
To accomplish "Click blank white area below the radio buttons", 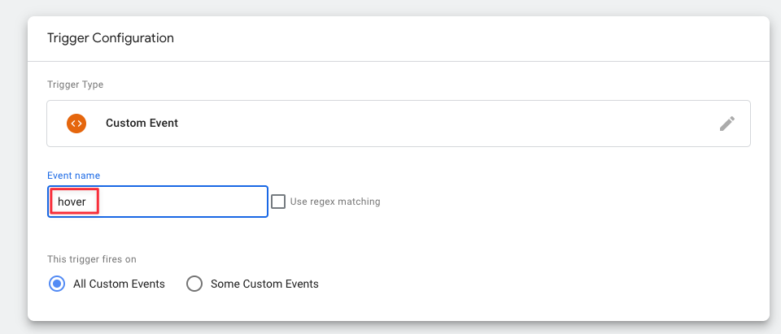I will coord(399,308).
